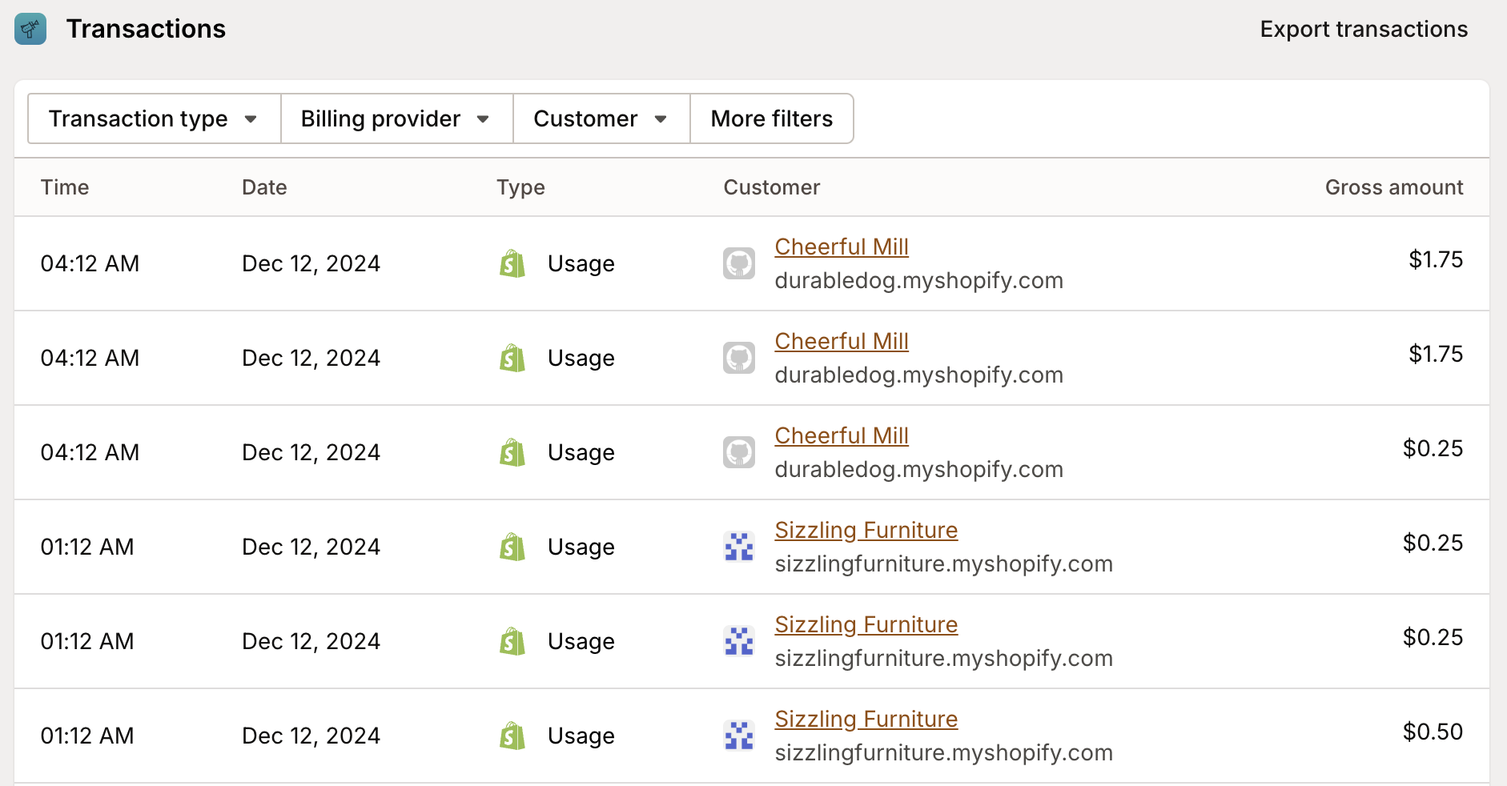Click the Time column header
1507x786 pixels.
(x=65, y=187)
